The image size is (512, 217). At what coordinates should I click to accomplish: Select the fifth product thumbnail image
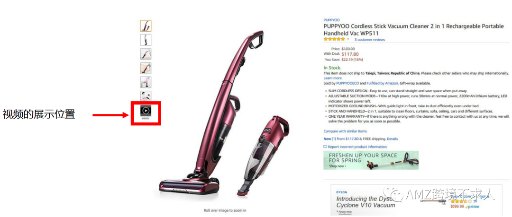146,82
